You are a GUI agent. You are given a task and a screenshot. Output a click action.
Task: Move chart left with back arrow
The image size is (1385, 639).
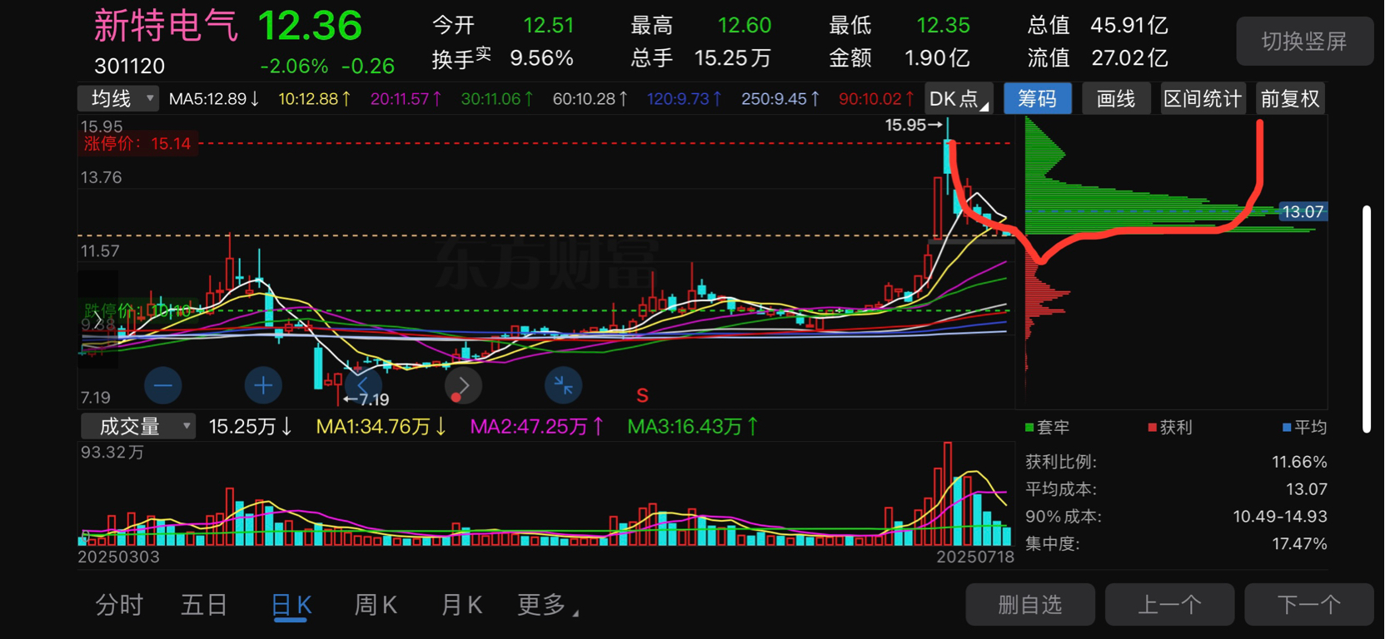[x=363, y=385]
